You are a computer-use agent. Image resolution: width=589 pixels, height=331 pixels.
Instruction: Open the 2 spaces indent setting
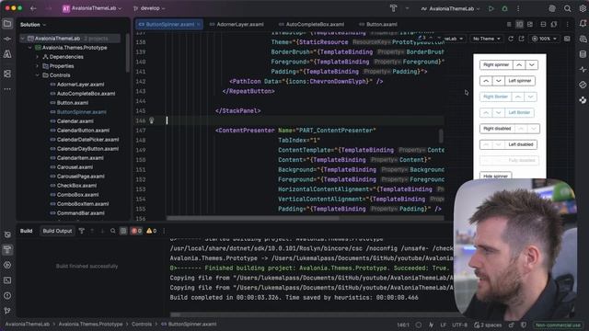point(487,325)
